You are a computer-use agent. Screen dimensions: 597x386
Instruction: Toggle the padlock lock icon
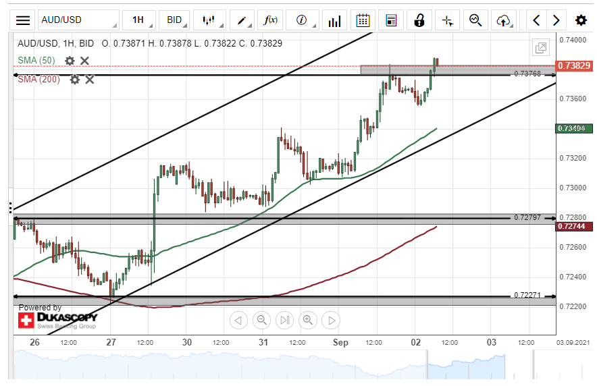(419, 20)
